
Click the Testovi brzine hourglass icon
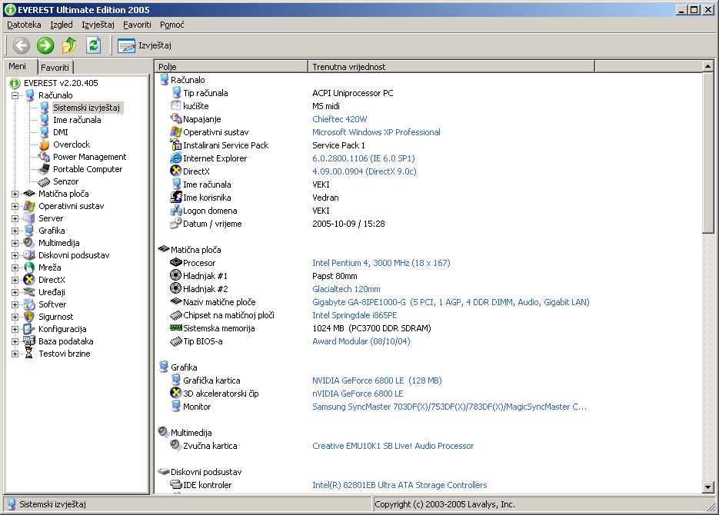pyautogui.click(x=30, y=354)
